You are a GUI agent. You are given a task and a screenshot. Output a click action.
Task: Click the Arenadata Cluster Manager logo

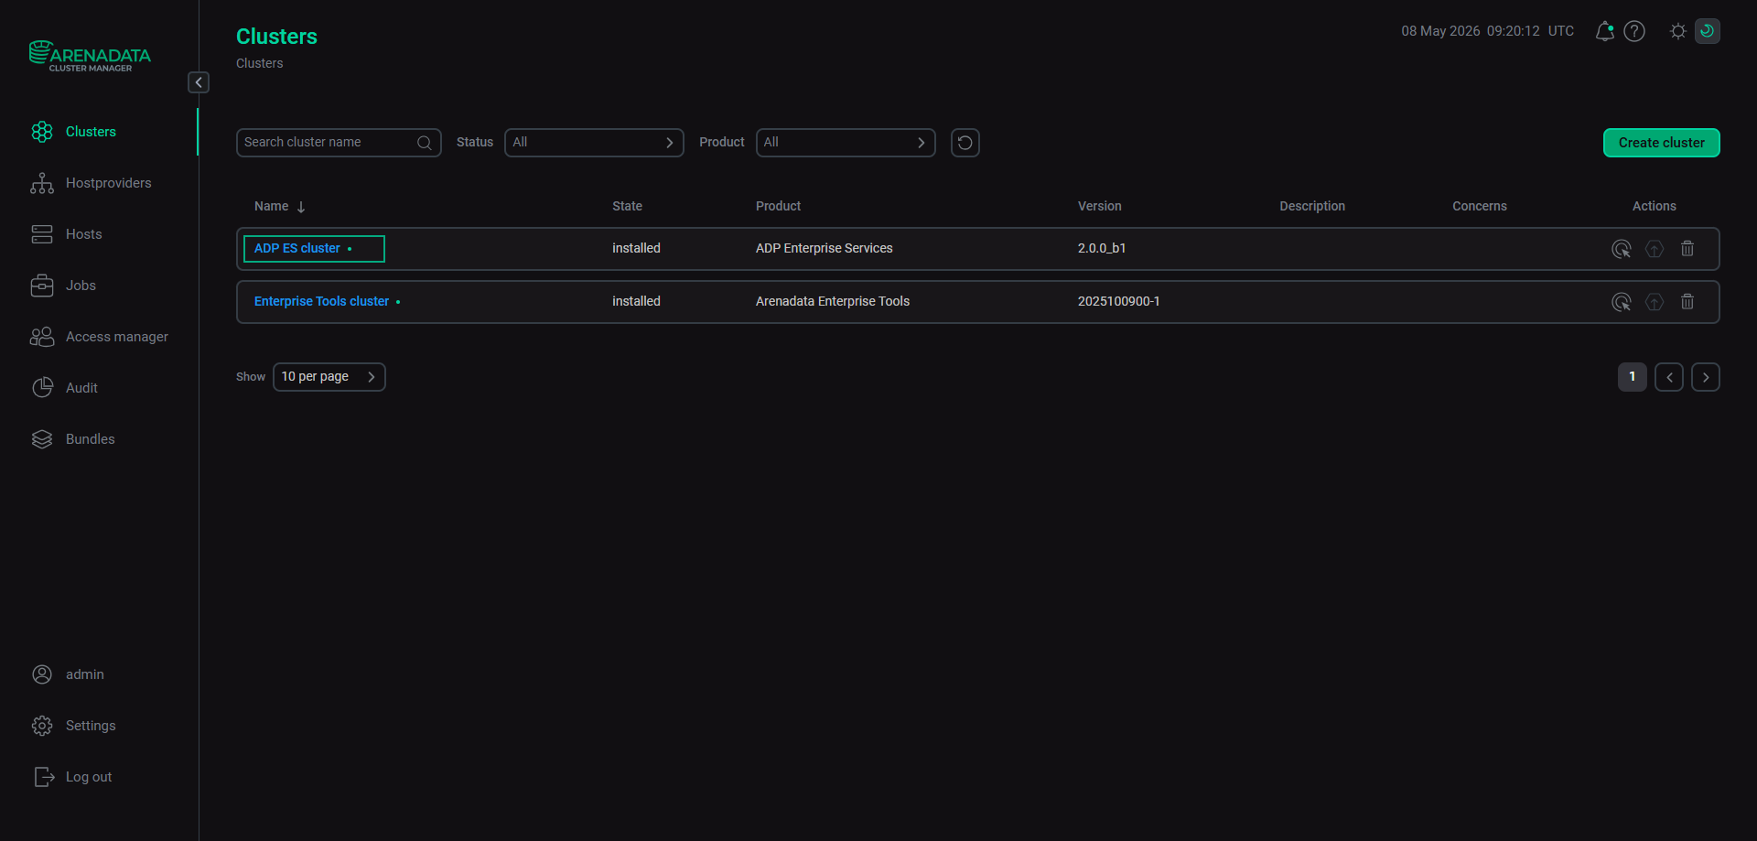tap(90, 56)
